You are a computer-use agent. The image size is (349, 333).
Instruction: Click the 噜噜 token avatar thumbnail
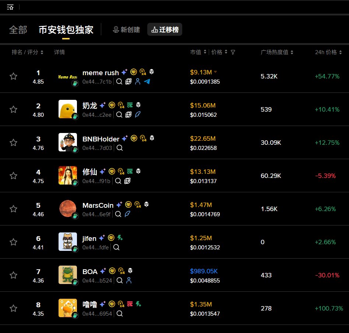(x=68, y=308)
